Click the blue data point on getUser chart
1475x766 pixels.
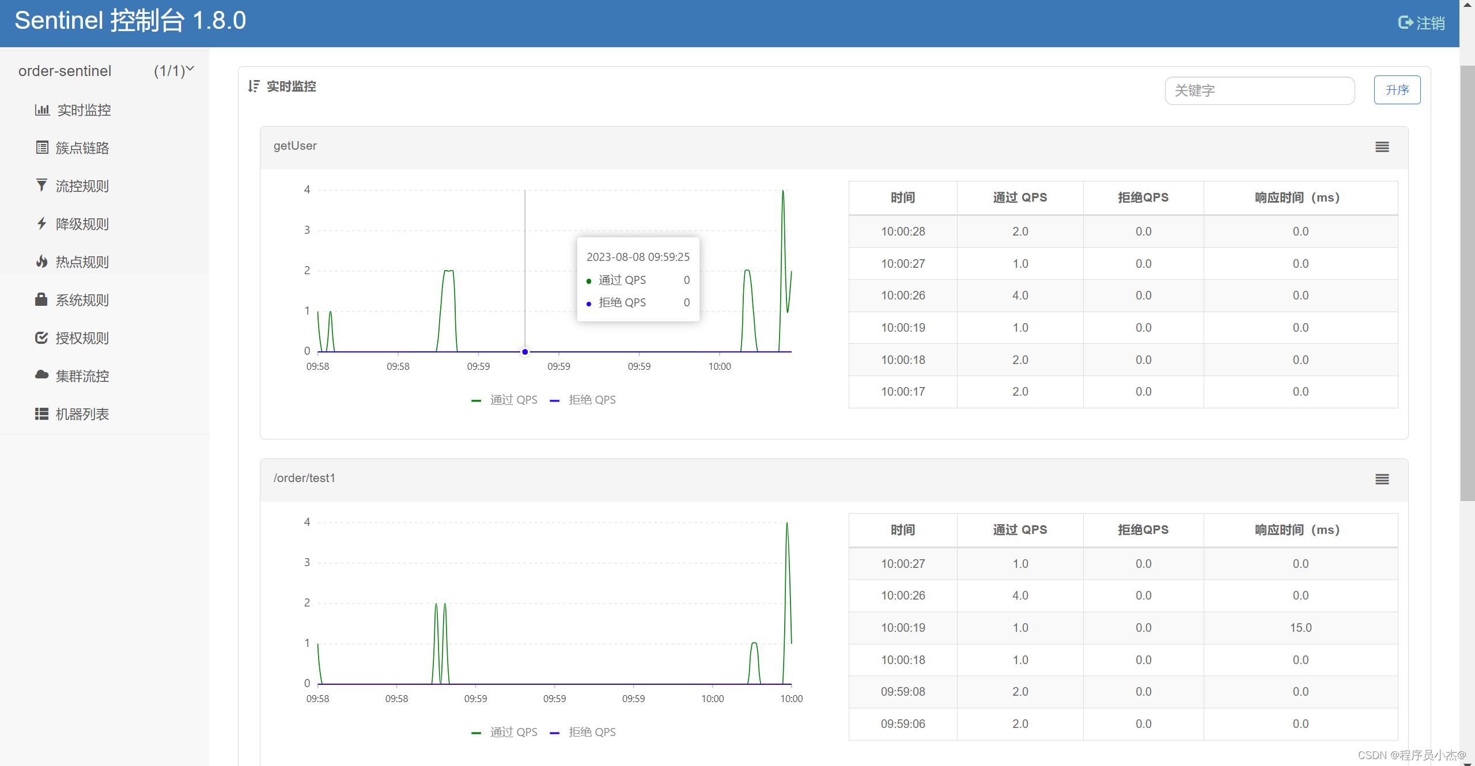click(x=525, y=351)
